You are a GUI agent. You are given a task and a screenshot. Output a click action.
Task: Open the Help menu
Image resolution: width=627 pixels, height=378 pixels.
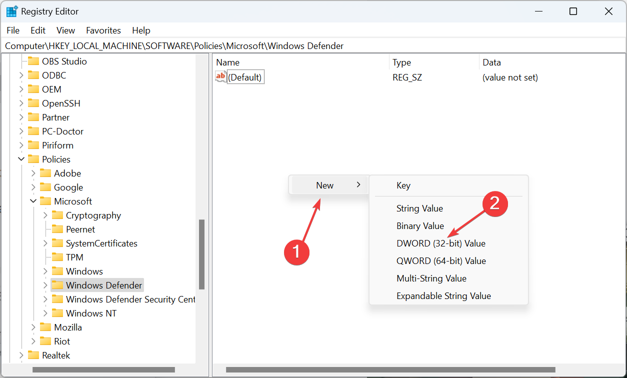[141, 30]
